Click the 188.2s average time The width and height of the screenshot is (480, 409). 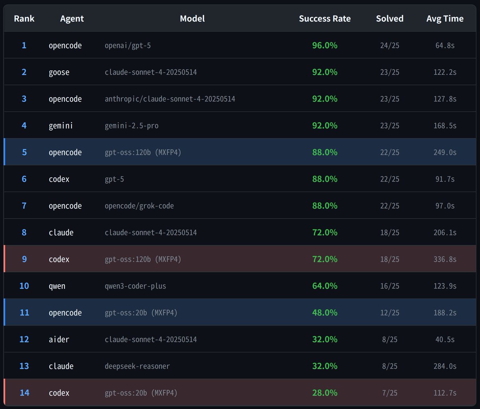(x=445, y=313)
